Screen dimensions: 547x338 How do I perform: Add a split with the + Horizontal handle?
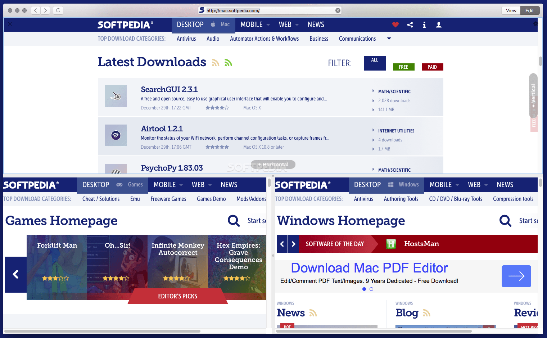(273, 165)
